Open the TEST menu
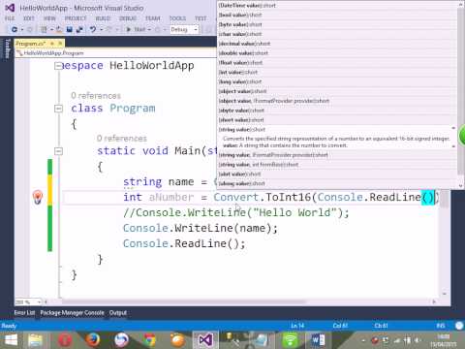Viewport: 465px width, 349px height. click(201, 18)
